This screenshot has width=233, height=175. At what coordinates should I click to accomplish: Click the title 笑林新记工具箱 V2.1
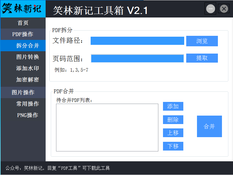(101, 10)
